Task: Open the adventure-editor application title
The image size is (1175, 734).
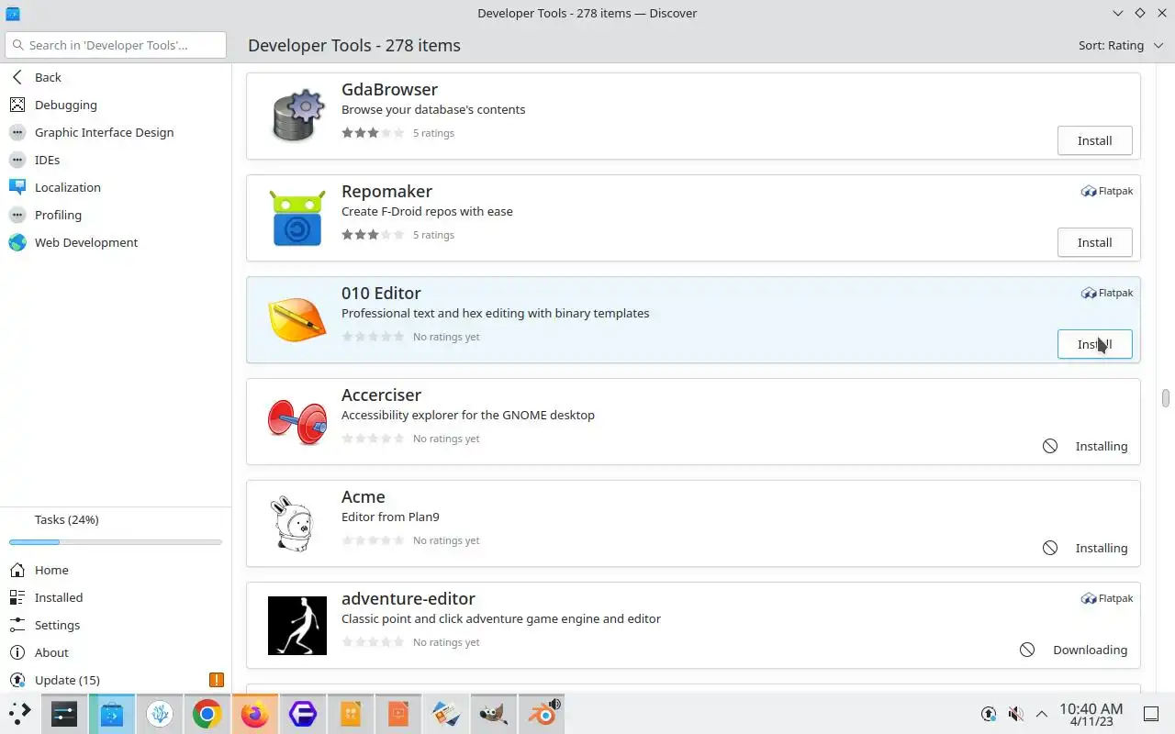Action: pos(408,598)
